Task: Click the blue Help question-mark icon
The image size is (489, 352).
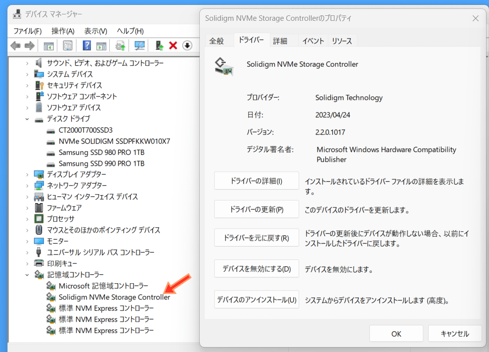Action: coord(87,46)
